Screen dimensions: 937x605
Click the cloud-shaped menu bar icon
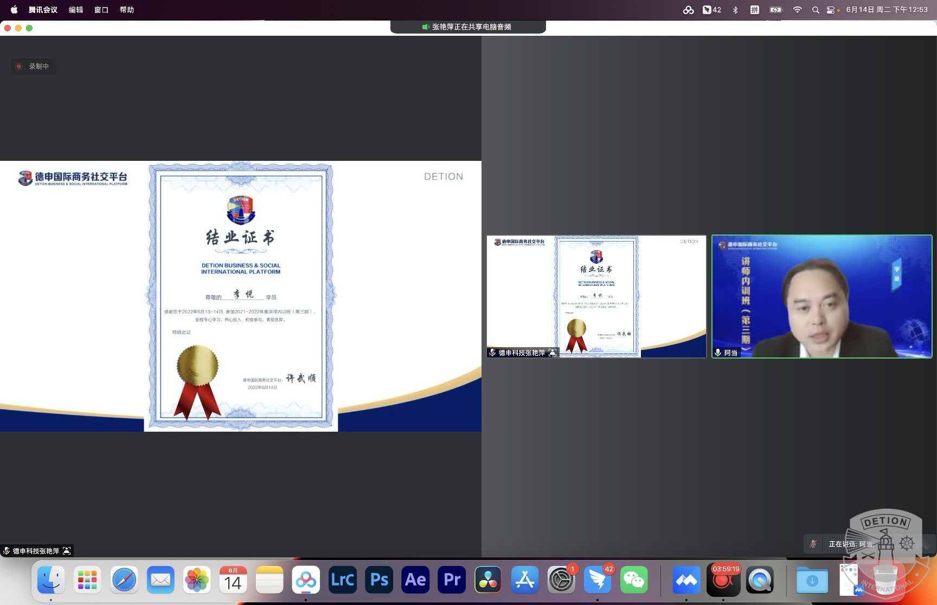point(688,10)
